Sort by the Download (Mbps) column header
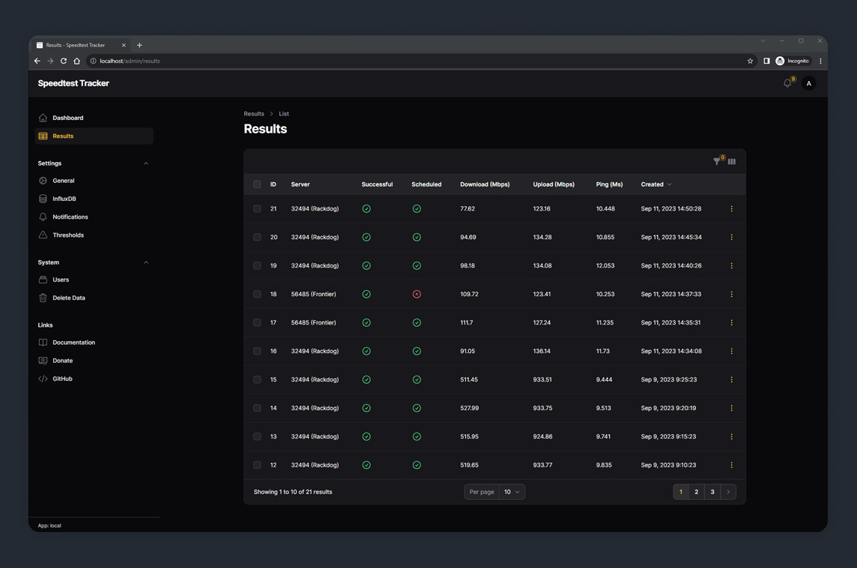 [x=485, y=184]
